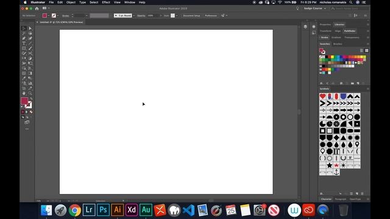The height and width of the screenshot is (219, 390).
Task: Select the Eyedropper tool
Action: coord(24,78)
